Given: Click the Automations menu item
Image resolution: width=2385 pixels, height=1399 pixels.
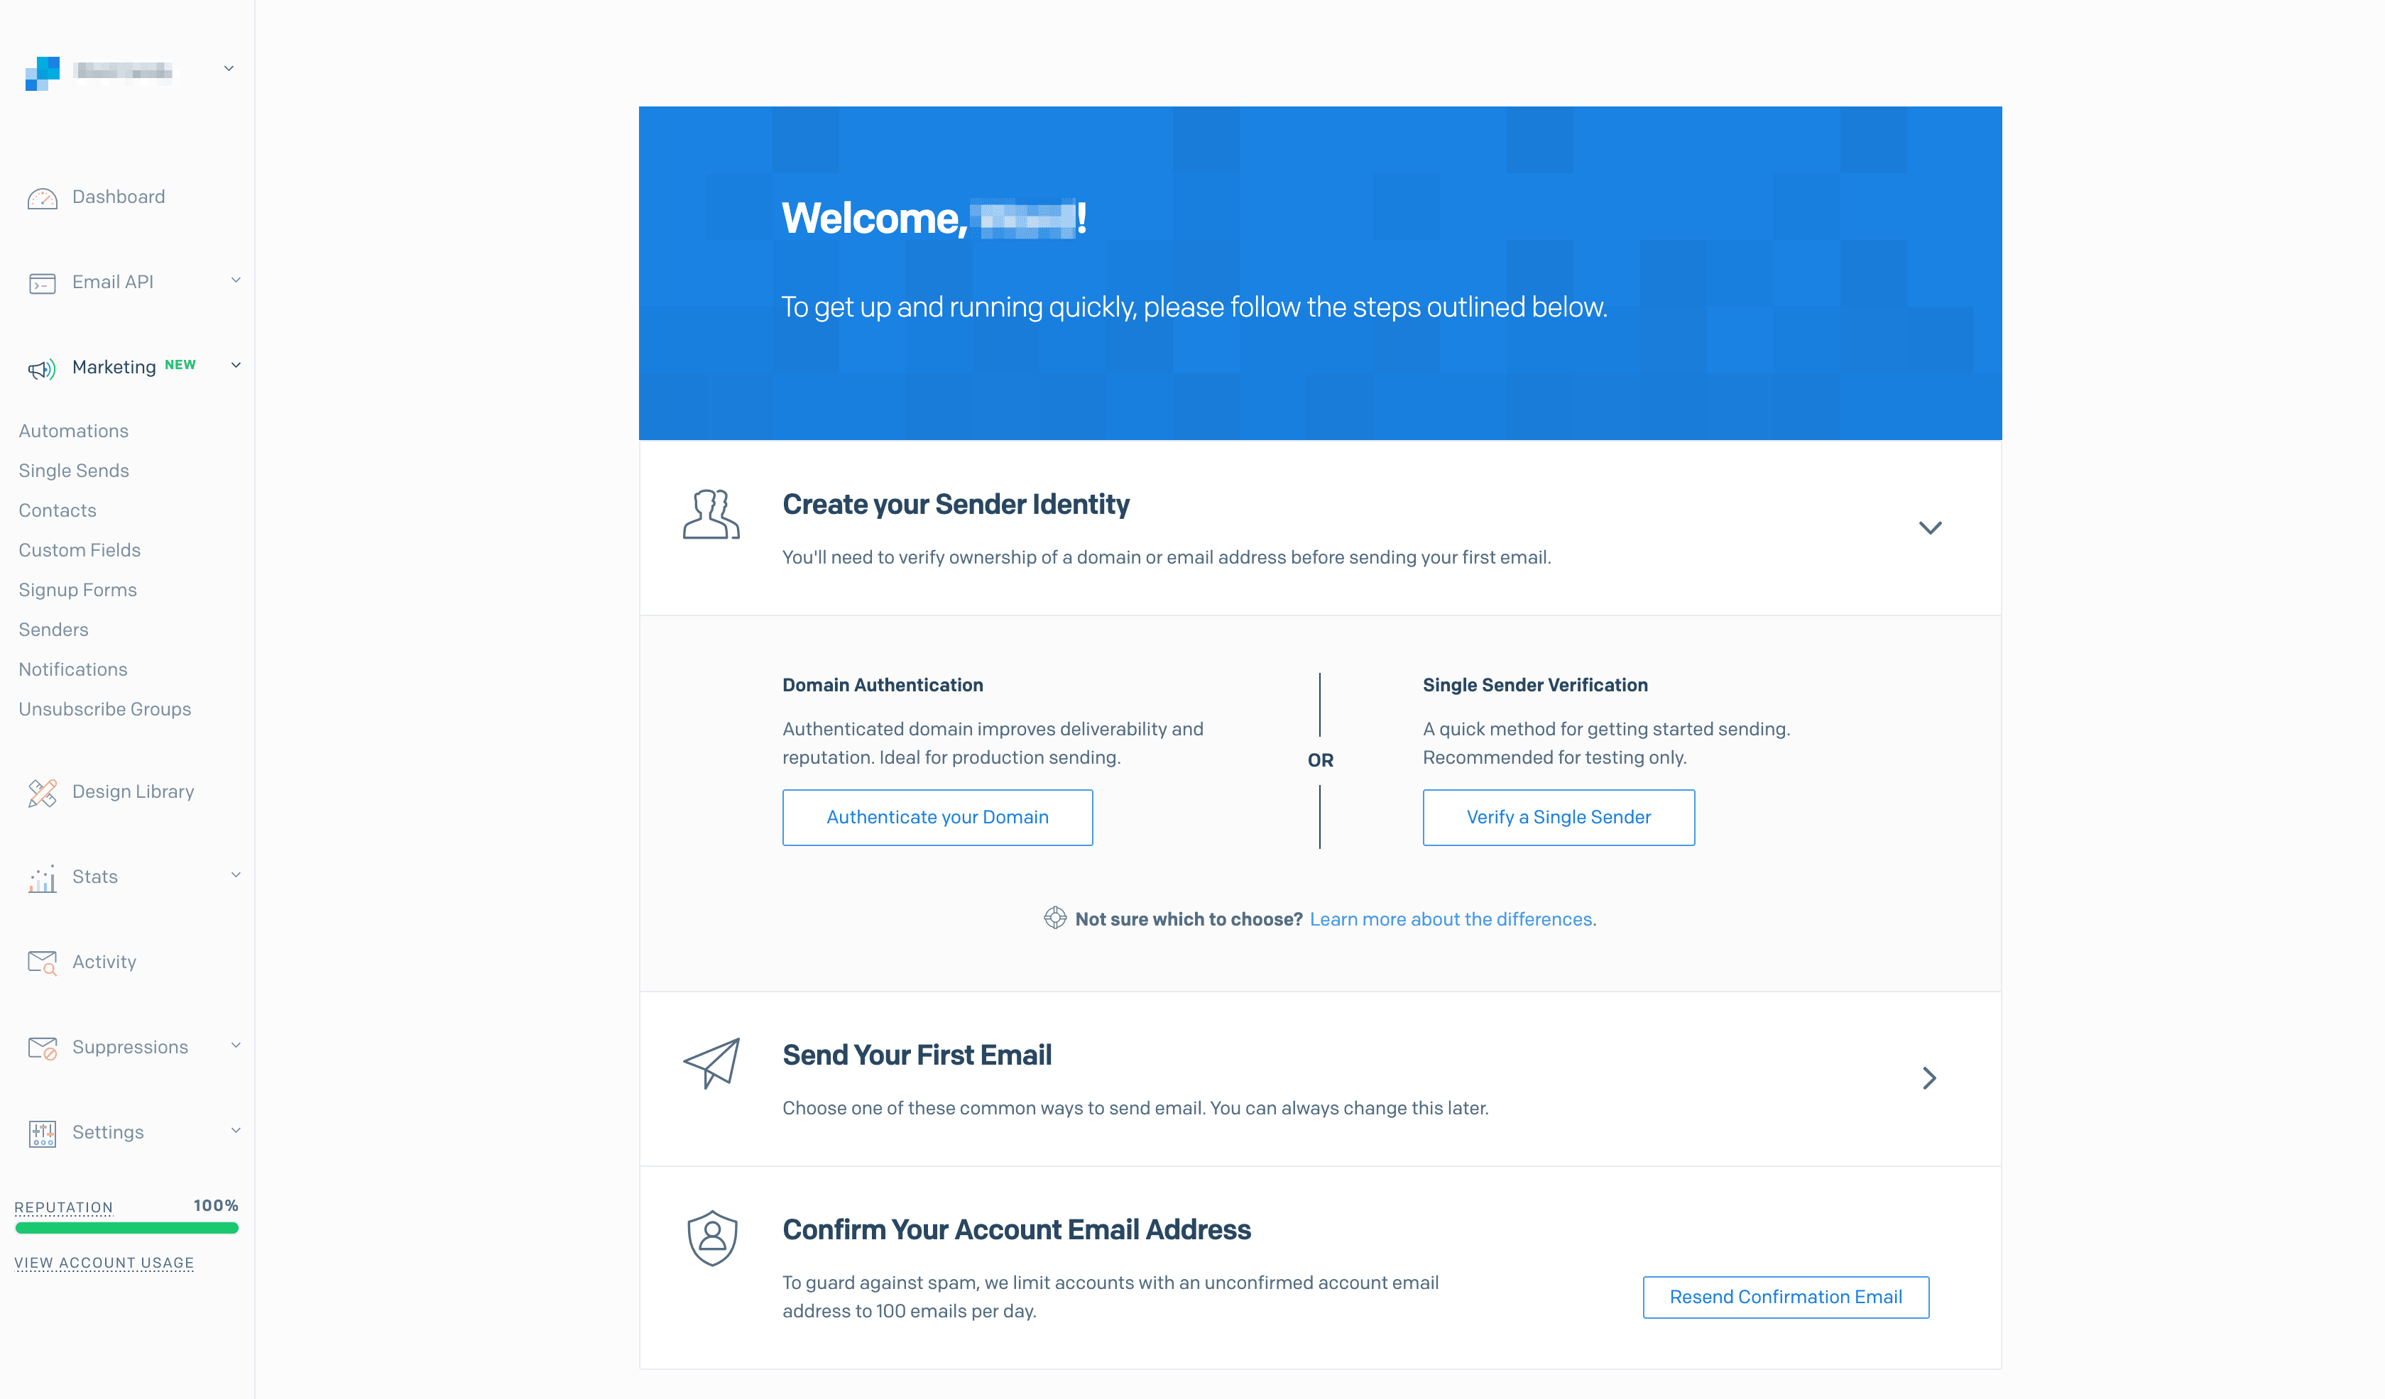Looking at the screenshot, I should (x=72, y=429).
